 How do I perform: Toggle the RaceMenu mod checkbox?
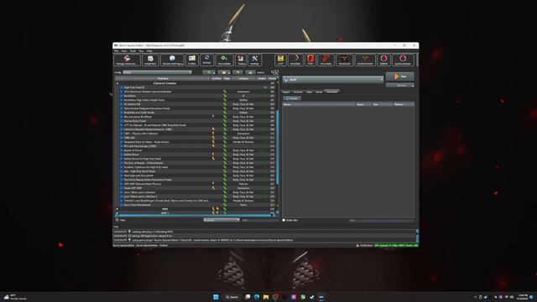coord(121,96)
